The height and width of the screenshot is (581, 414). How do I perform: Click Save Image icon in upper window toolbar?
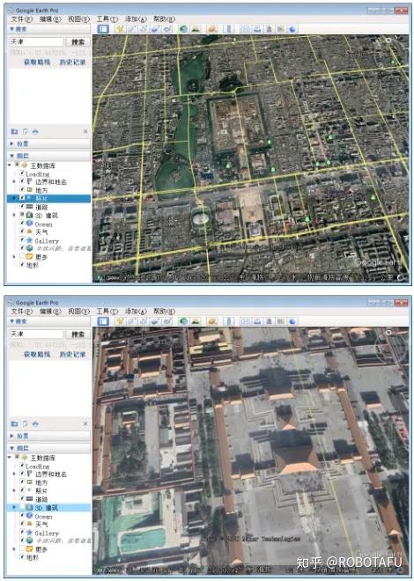point(269,29)
